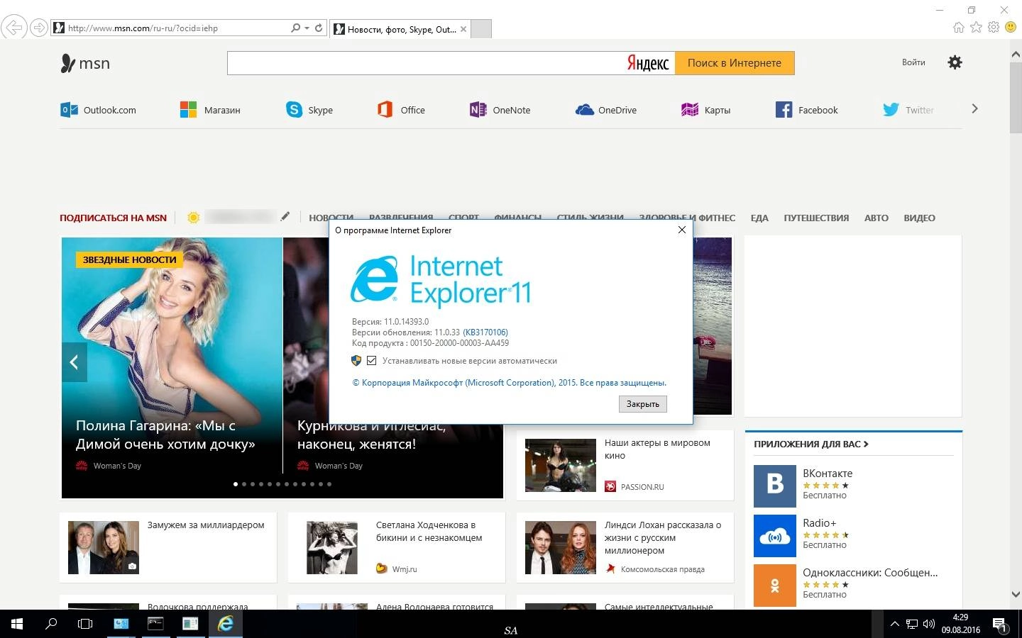The image size is (1022, 638).
Task: Toggle automatic install of new versions checkbox
Action: coord(371,361)
